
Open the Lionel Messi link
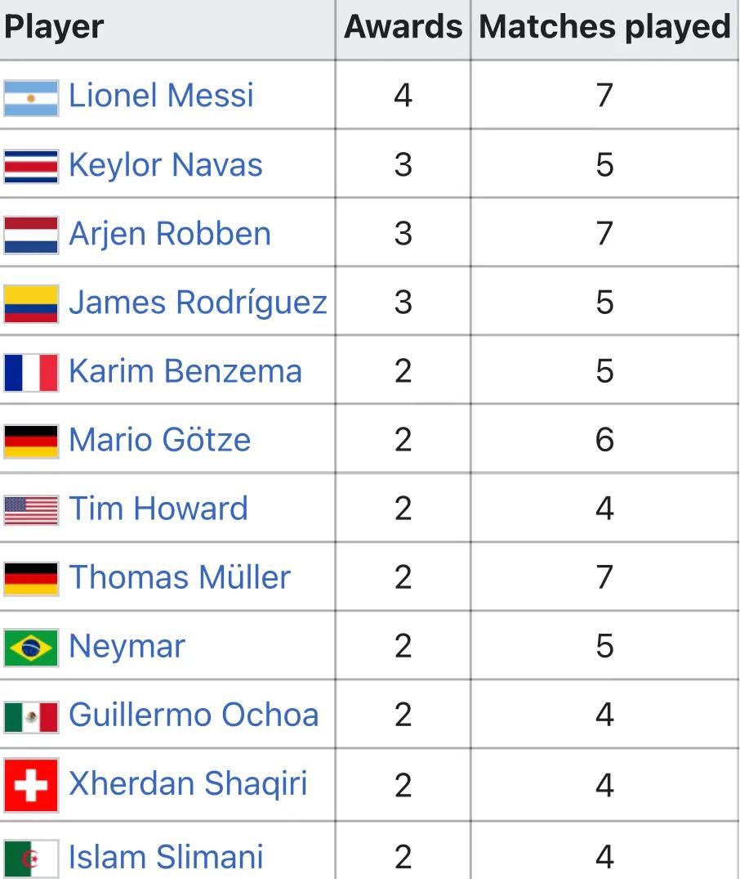[161, 96]
